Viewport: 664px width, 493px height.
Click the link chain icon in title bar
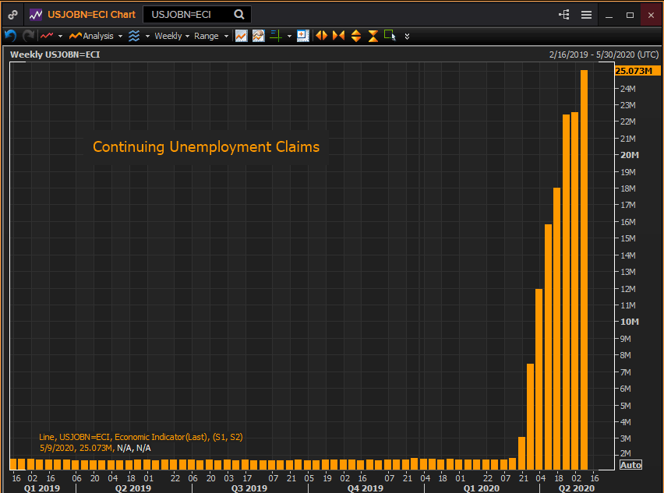tap(12, 14)
